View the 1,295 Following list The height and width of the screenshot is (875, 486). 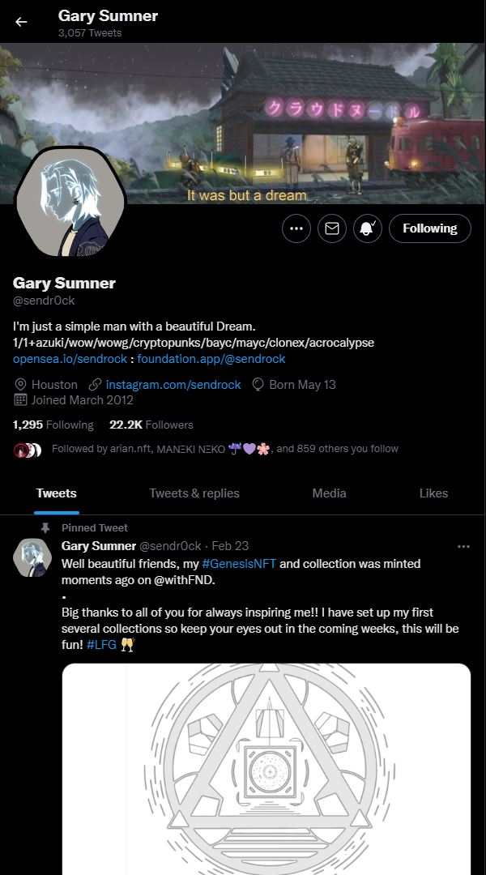pyautogui.click(x=53, y=425)
